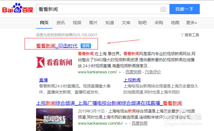Open the 图片 tab
Image resolution: width=214 pixels, height=131 pixels.
pyautogui.click(x=93, y=23)
